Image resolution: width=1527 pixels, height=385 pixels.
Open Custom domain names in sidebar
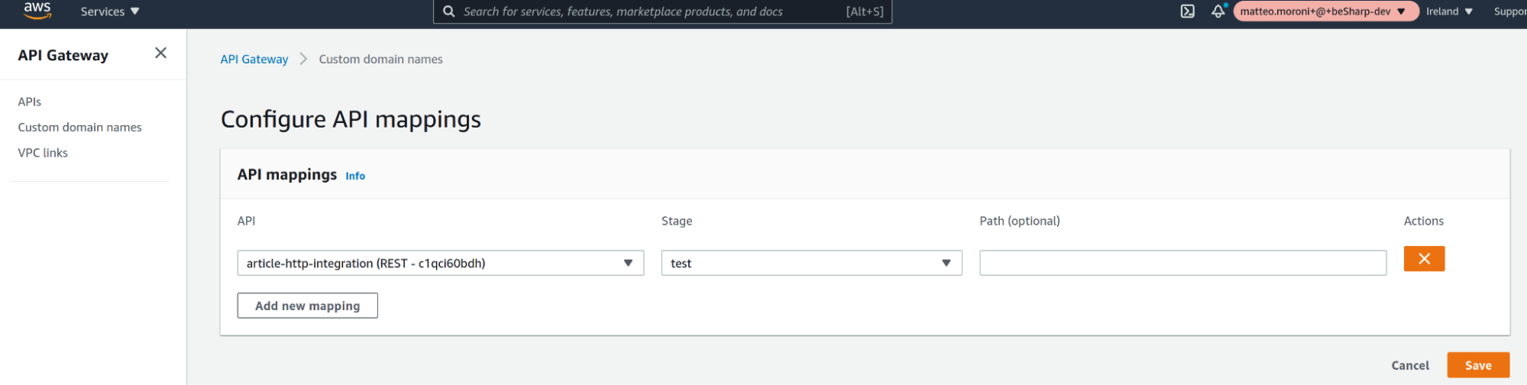(80, 128)
